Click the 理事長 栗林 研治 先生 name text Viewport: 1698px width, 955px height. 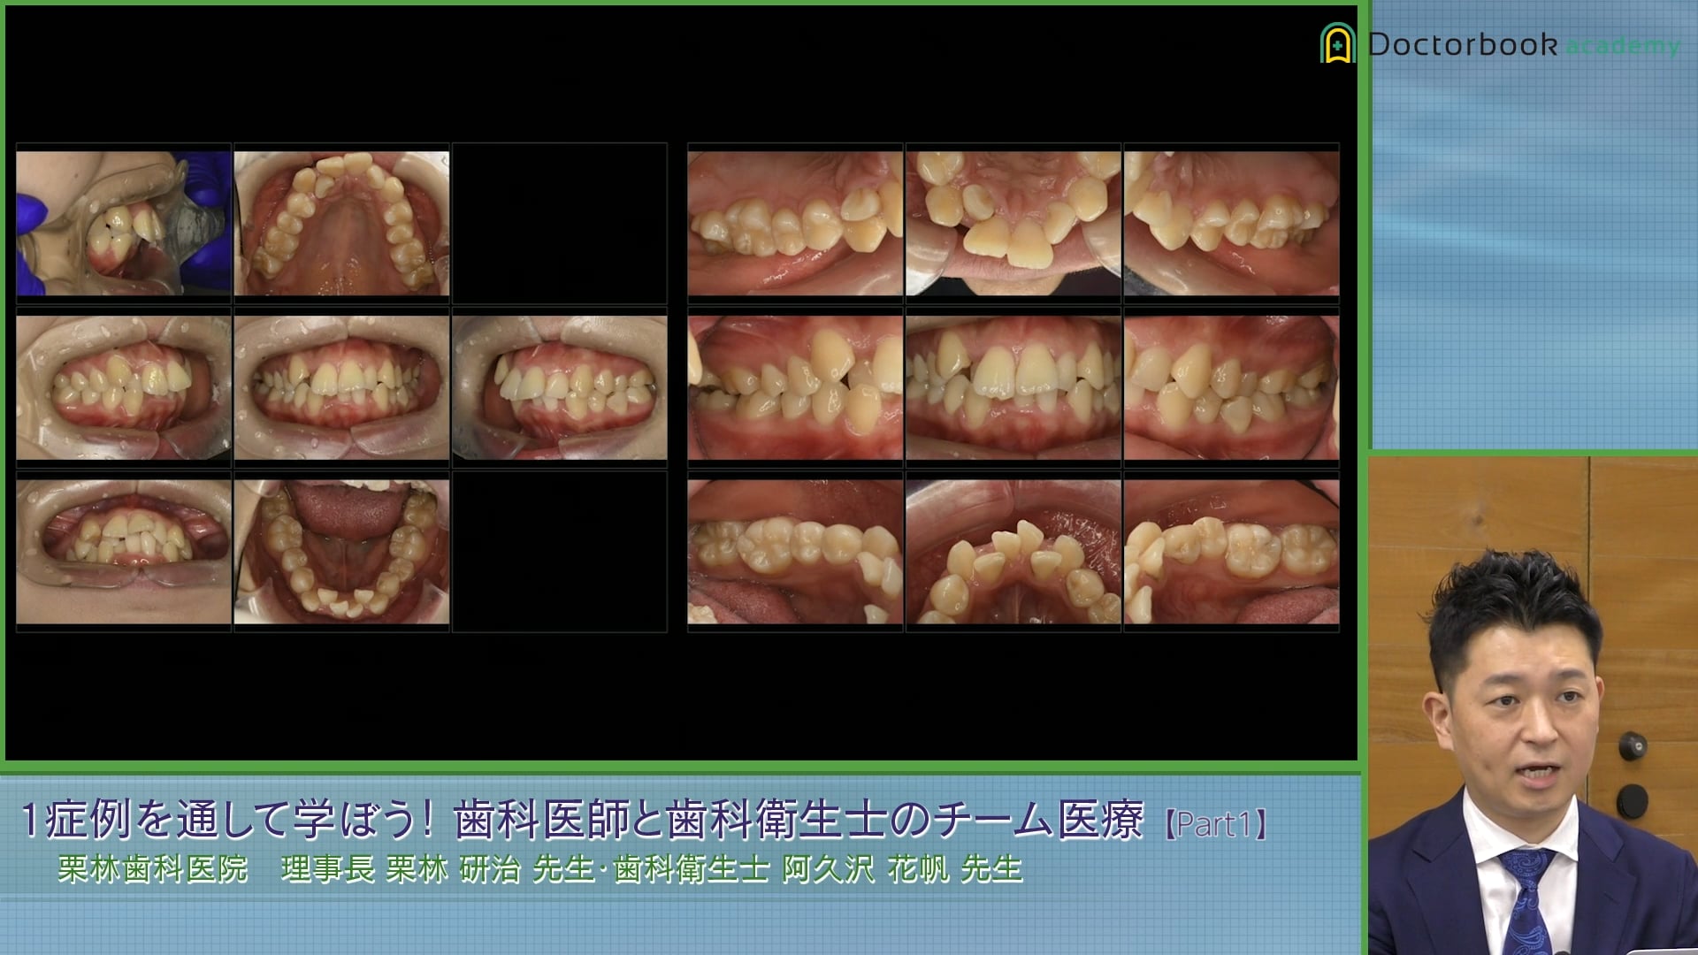[x=439, y=869]
